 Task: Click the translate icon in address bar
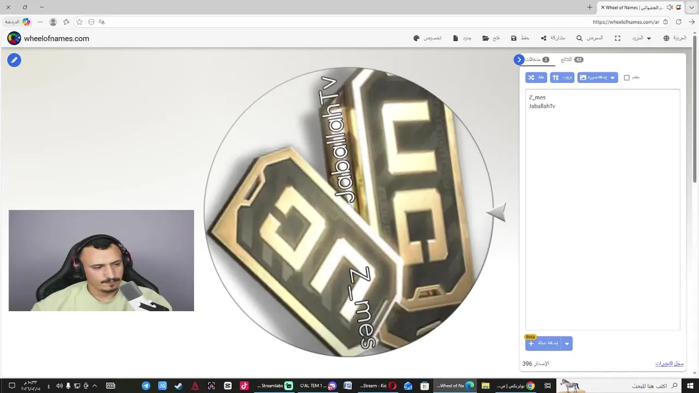pos(102,22)
